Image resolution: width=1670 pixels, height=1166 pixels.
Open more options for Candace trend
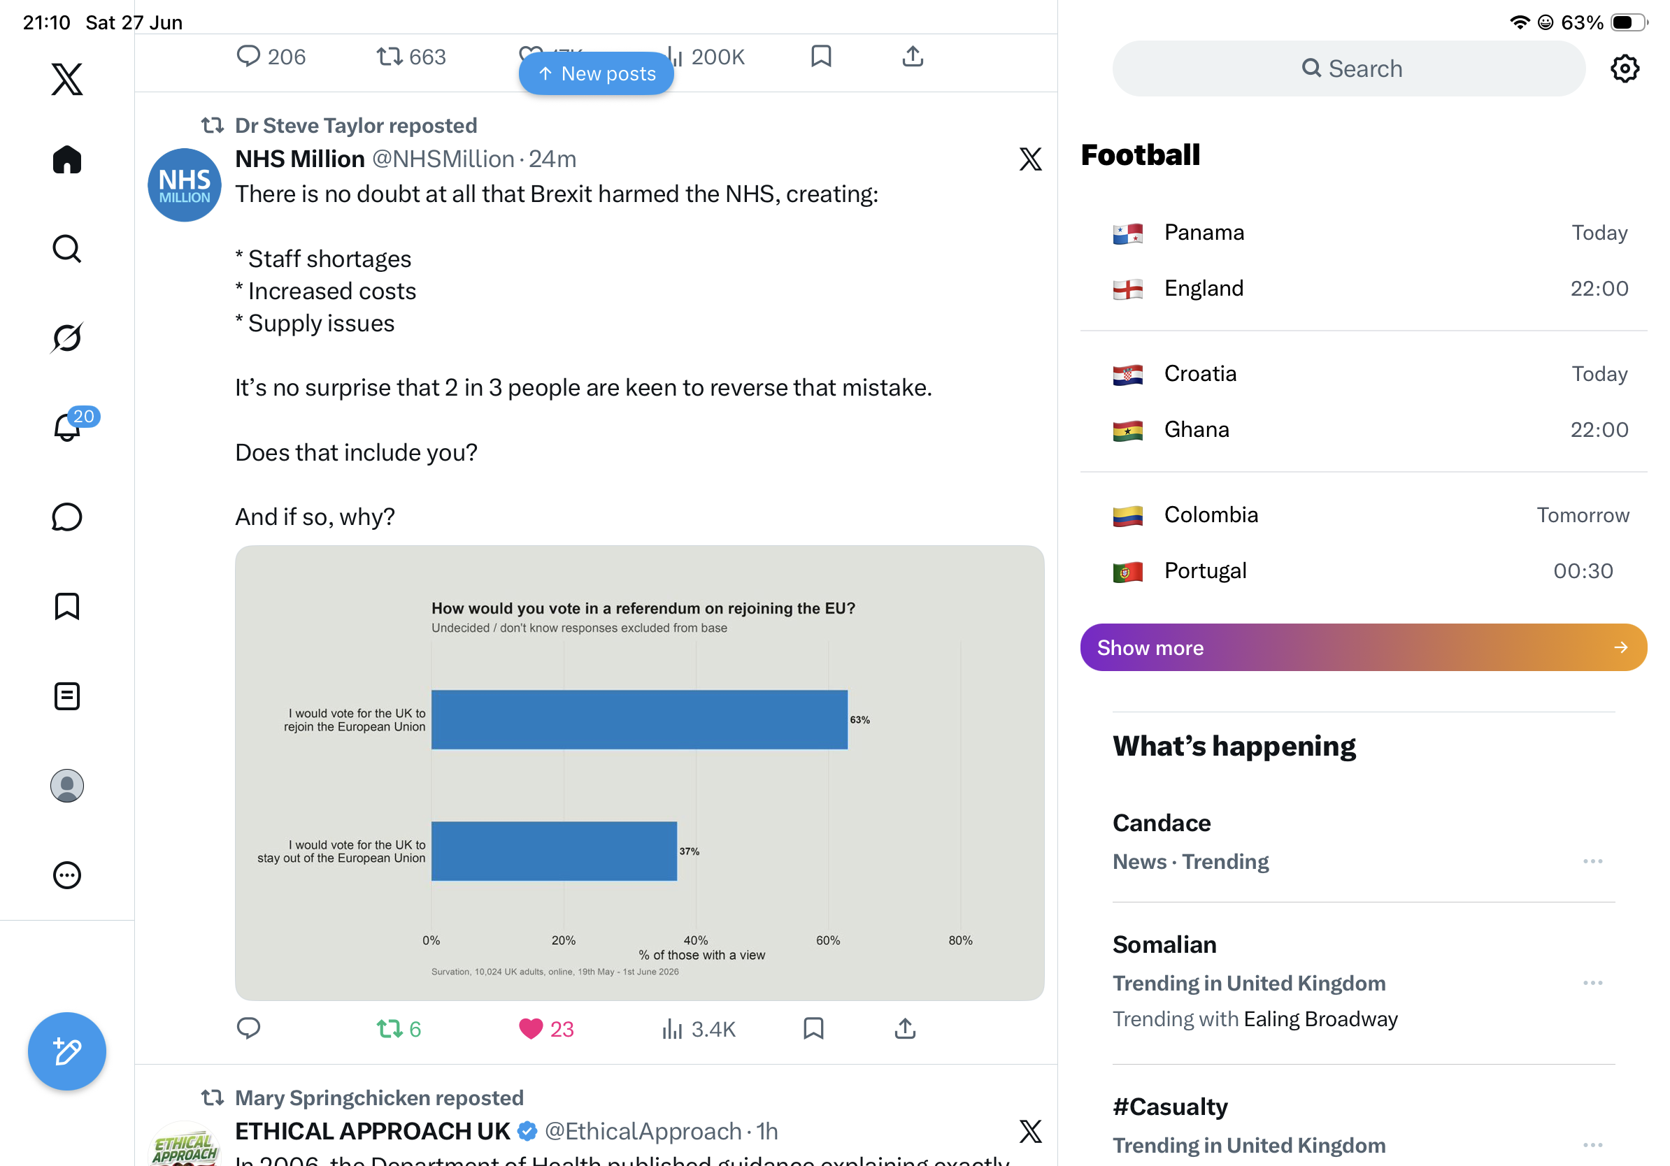tap(1592, 861)
